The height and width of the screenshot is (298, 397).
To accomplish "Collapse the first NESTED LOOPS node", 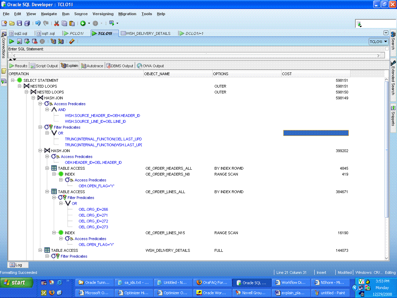I will tap(19, 86).
